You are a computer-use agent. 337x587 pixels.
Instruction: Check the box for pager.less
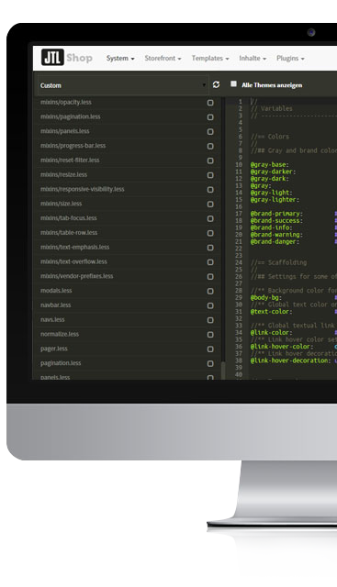[x=210, y=349]
